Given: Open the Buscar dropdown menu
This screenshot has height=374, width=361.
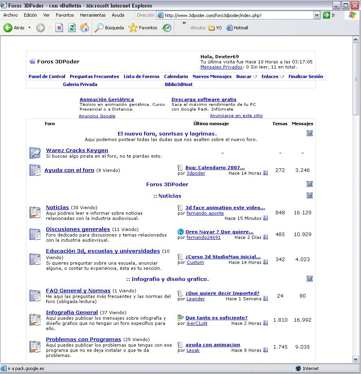Looking at the screenshot, I should coord(246,76).
